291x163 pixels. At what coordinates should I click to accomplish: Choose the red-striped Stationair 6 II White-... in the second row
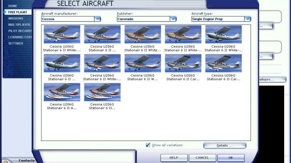tap(102, 63)
